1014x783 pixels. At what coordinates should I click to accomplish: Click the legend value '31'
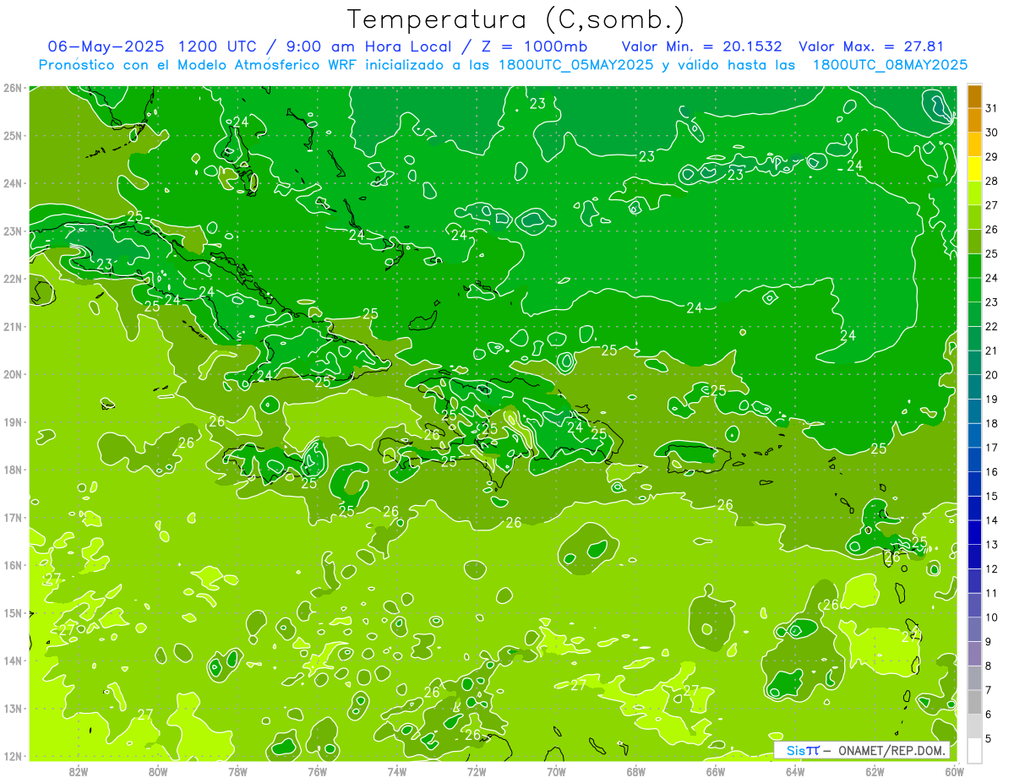[991, 107]
